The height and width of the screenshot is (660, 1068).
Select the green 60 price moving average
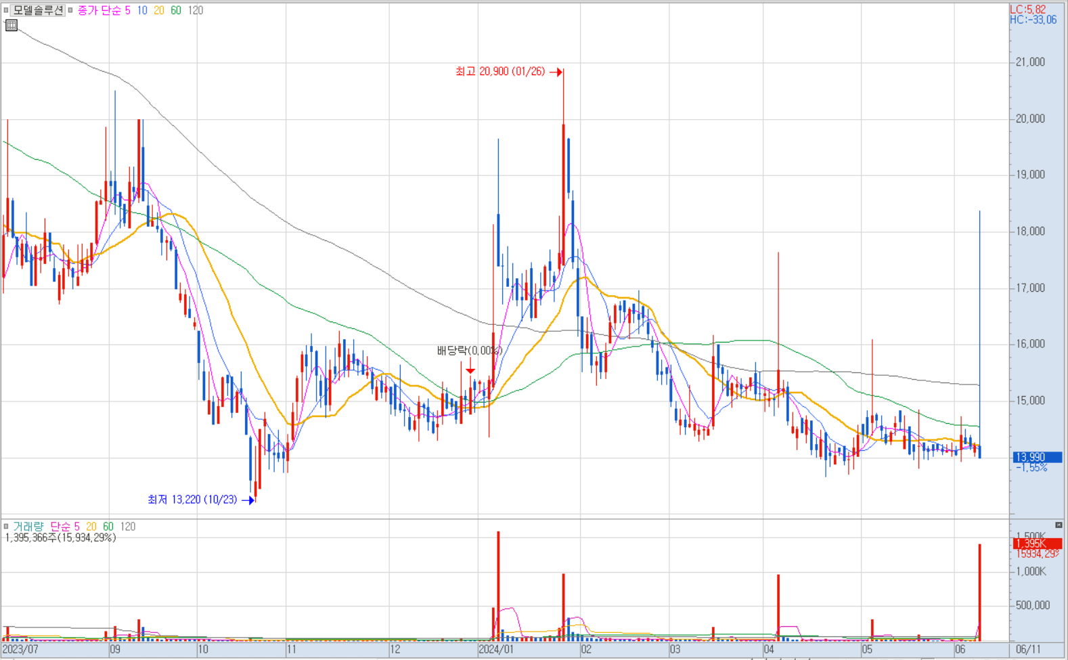(176, 10)
